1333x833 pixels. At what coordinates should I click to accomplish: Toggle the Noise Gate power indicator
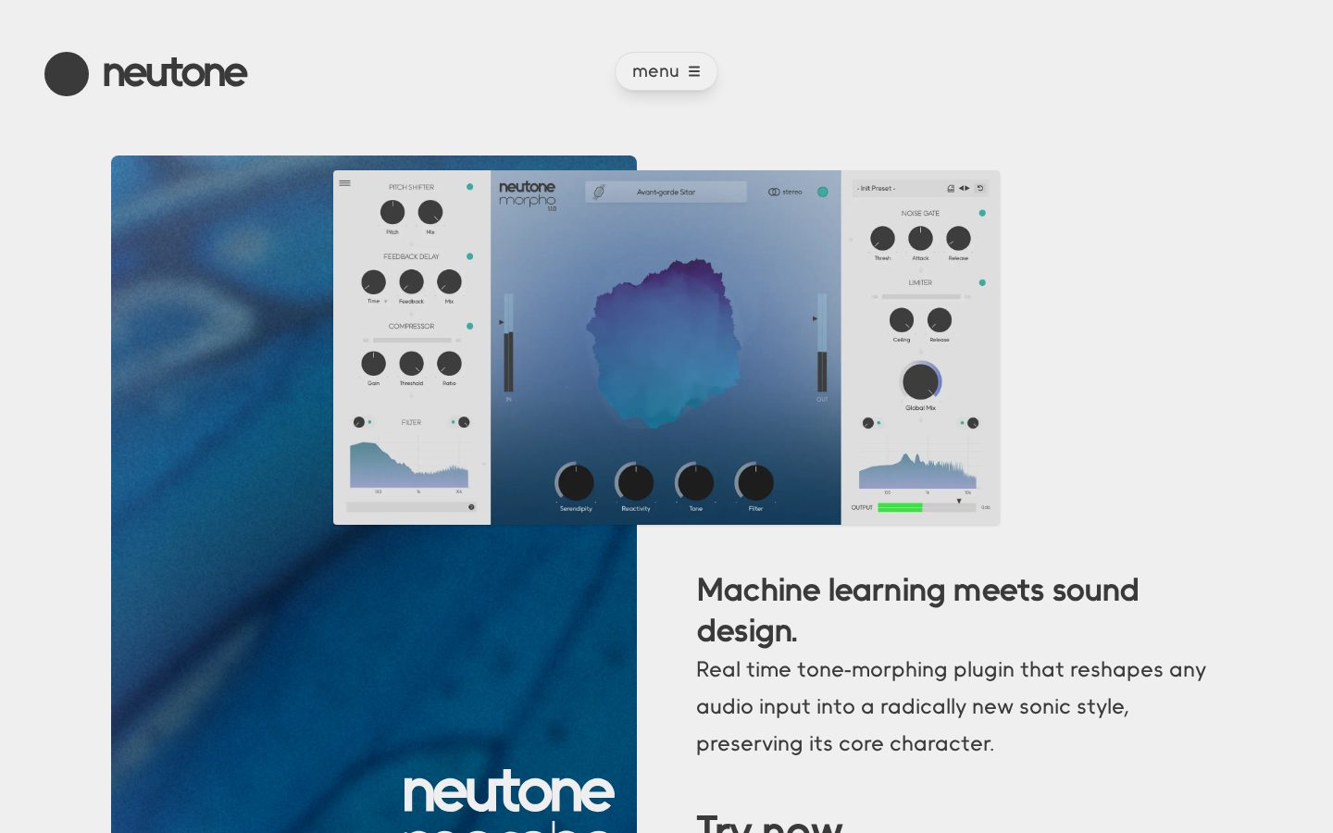click(x=982, y=213)
